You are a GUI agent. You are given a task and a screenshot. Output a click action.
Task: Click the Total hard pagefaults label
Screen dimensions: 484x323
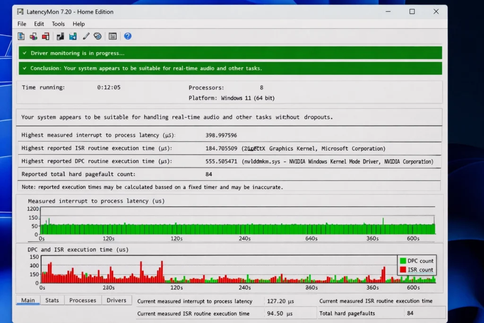pos(347,314)
